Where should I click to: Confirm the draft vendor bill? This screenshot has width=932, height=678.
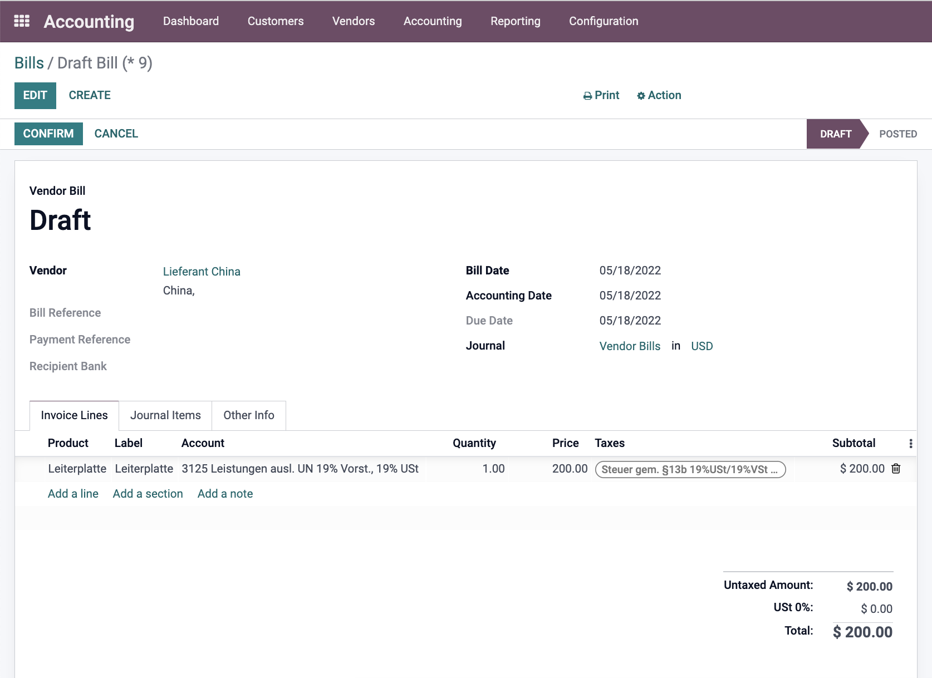pos(48,134)
